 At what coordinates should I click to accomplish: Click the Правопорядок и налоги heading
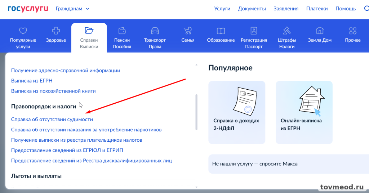[x=44, y=107]
